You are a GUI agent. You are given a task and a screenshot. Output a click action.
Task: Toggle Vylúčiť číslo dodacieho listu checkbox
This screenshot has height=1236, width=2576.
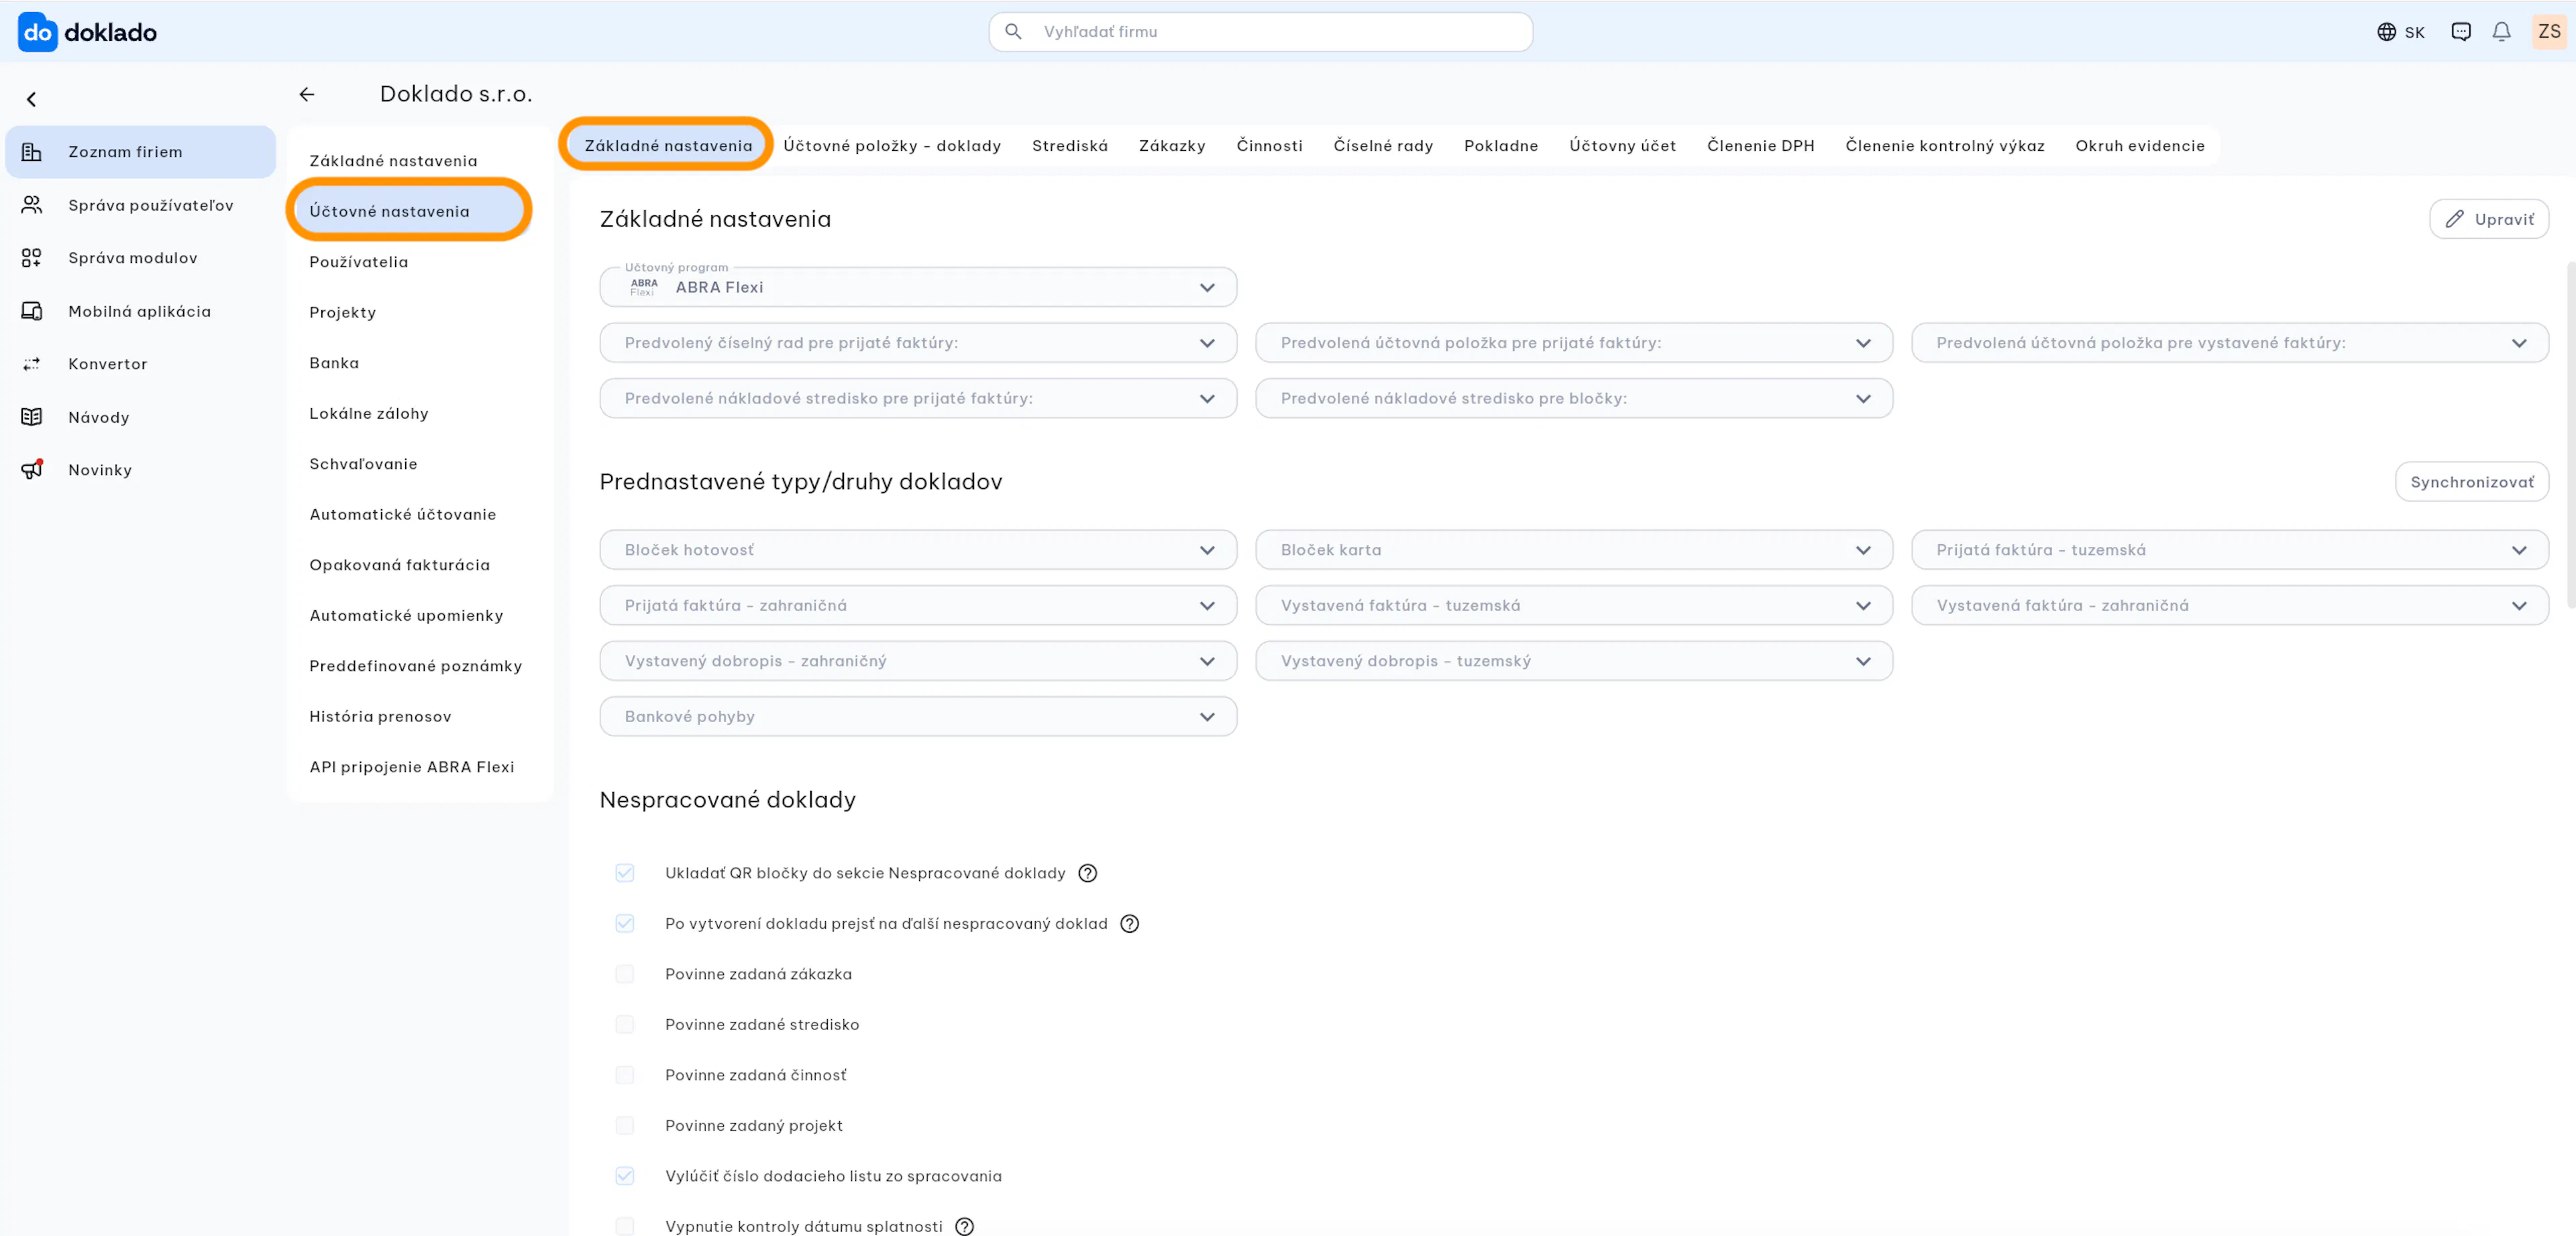[625, 1176]
